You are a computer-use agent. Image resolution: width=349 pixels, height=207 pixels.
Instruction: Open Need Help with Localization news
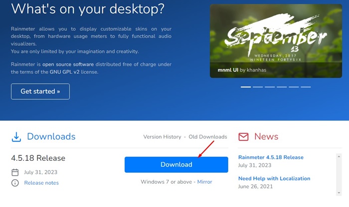[x=274, y=178]
